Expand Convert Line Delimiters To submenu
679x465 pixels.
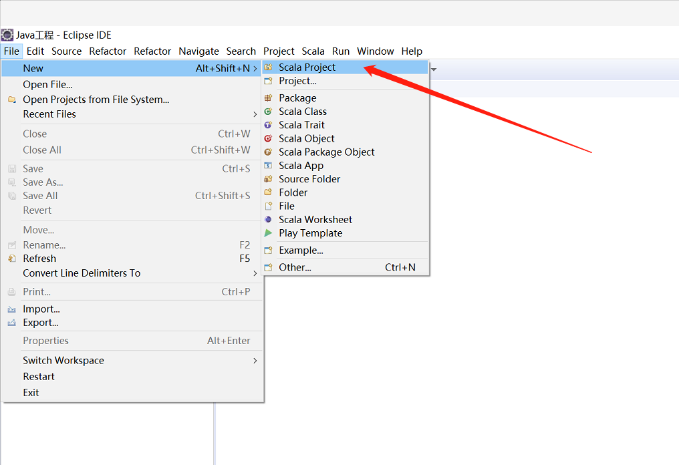[x=255, y=273]
